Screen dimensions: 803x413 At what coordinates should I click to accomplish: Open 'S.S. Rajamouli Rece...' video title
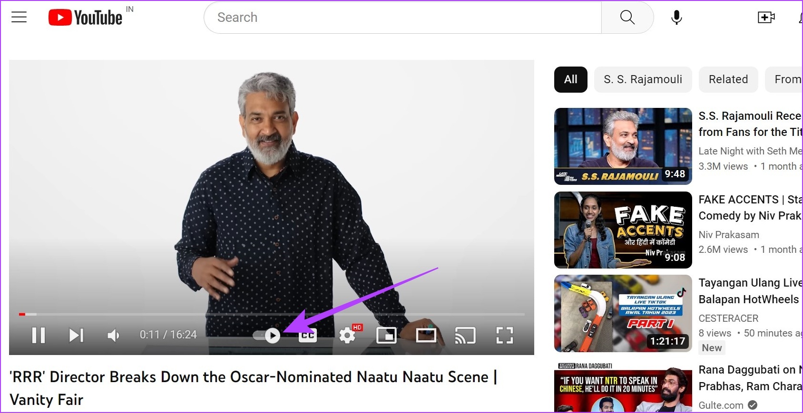tap(750, 124)
